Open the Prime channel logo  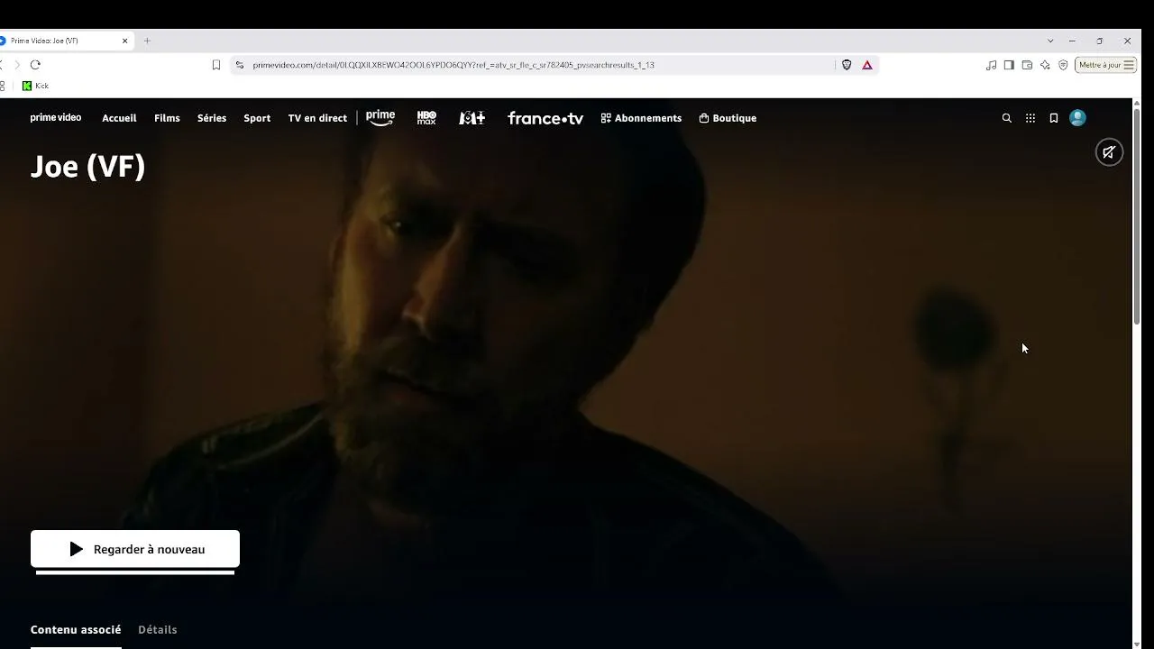(380, 118)
